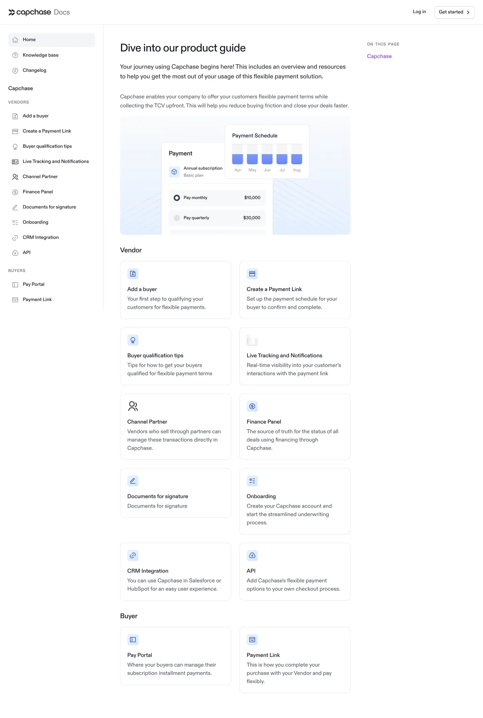Click the Buyer section heading
Viewport: 483px width, 718px height.
coord(129,616)
